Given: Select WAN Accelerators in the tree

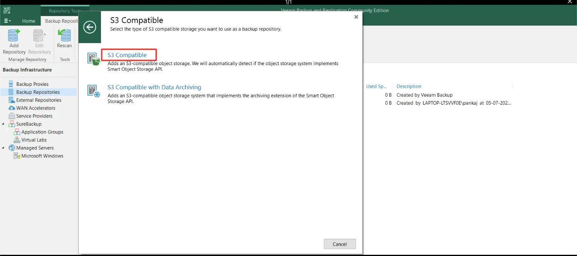Looking at the screenshot, I should point(36,108).
